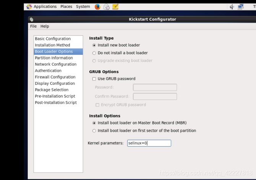The height and width of the screenshot is (180, 256).
Task: Open Firewall Configuration section
Action: pyautogui.click(x=58, y=77)
